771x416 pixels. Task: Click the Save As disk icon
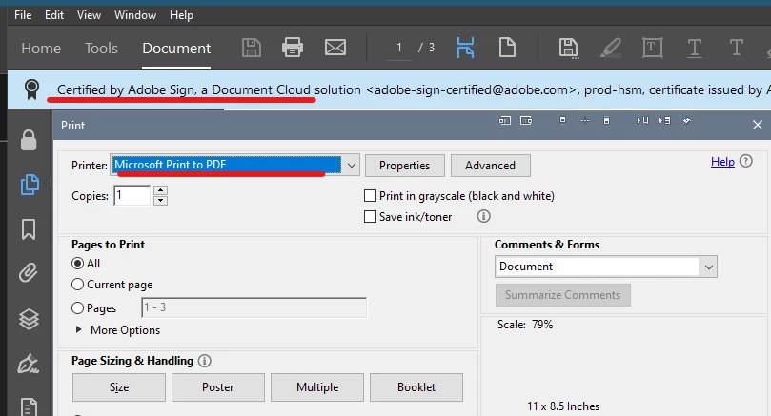(568, 49)
